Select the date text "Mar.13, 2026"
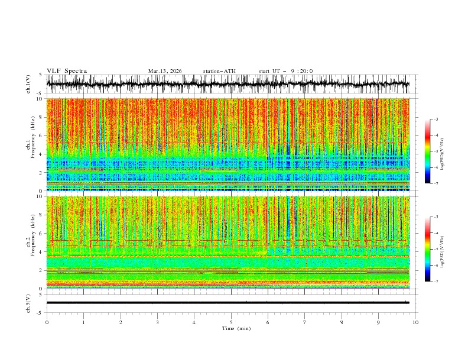This screenshot has width=468, height=362. click(165, 71)
